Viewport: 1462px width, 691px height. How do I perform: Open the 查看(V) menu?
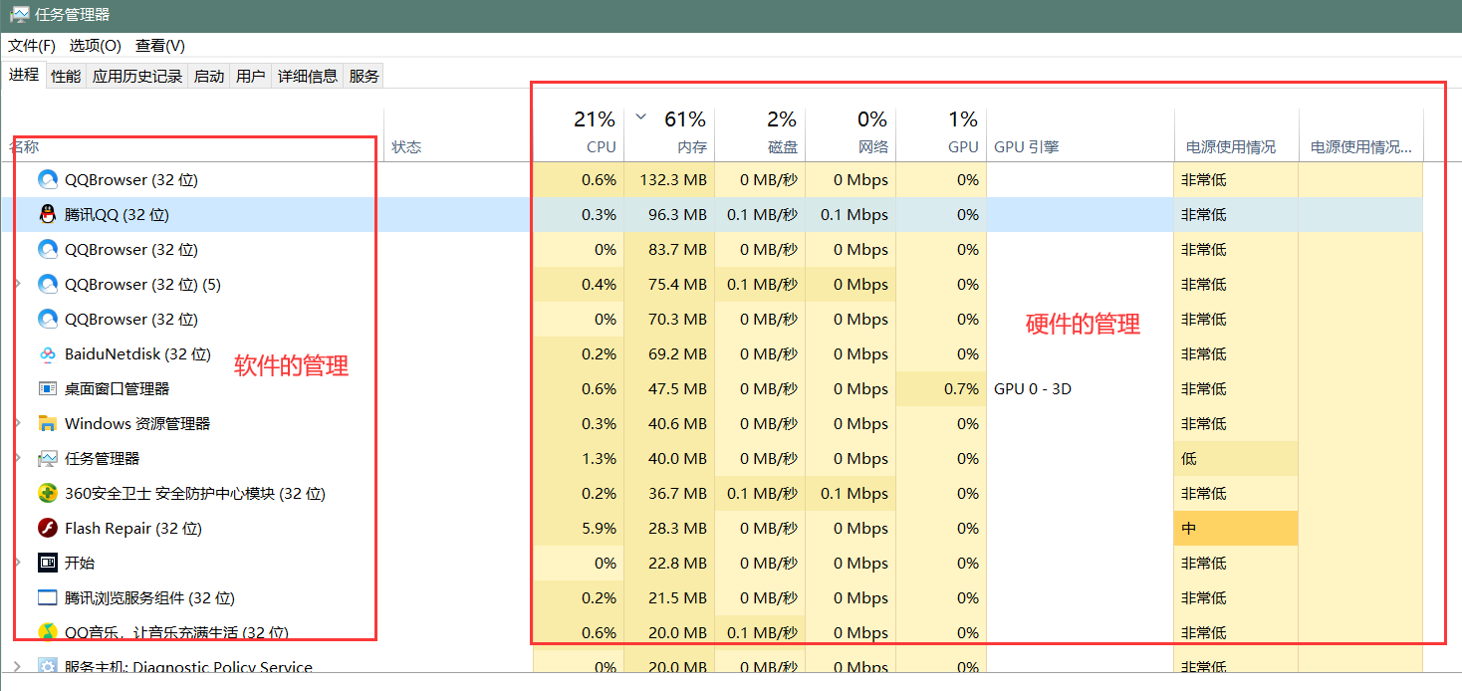(x=160, y=46)
